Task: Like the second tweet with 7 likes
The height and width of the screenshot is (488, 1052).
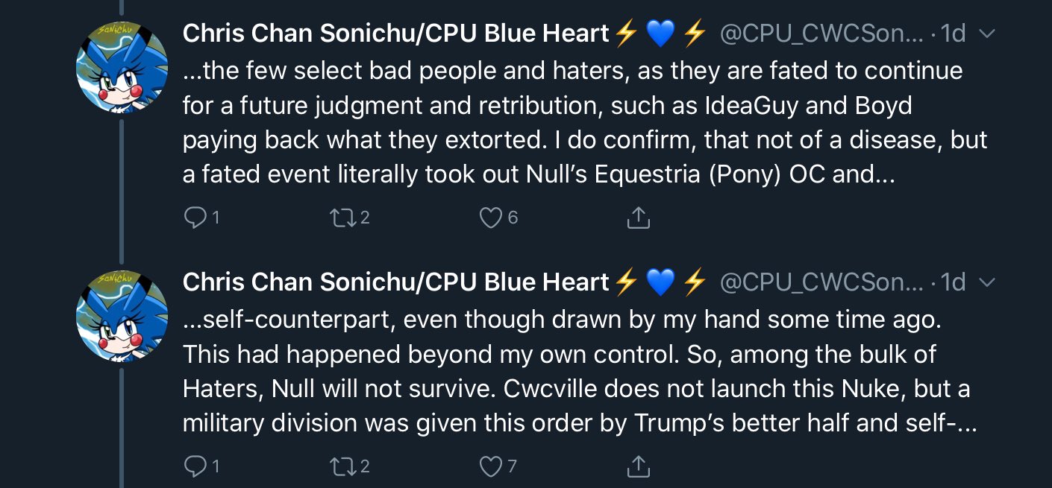Action: pyautogui.click(x=490, y=466)
